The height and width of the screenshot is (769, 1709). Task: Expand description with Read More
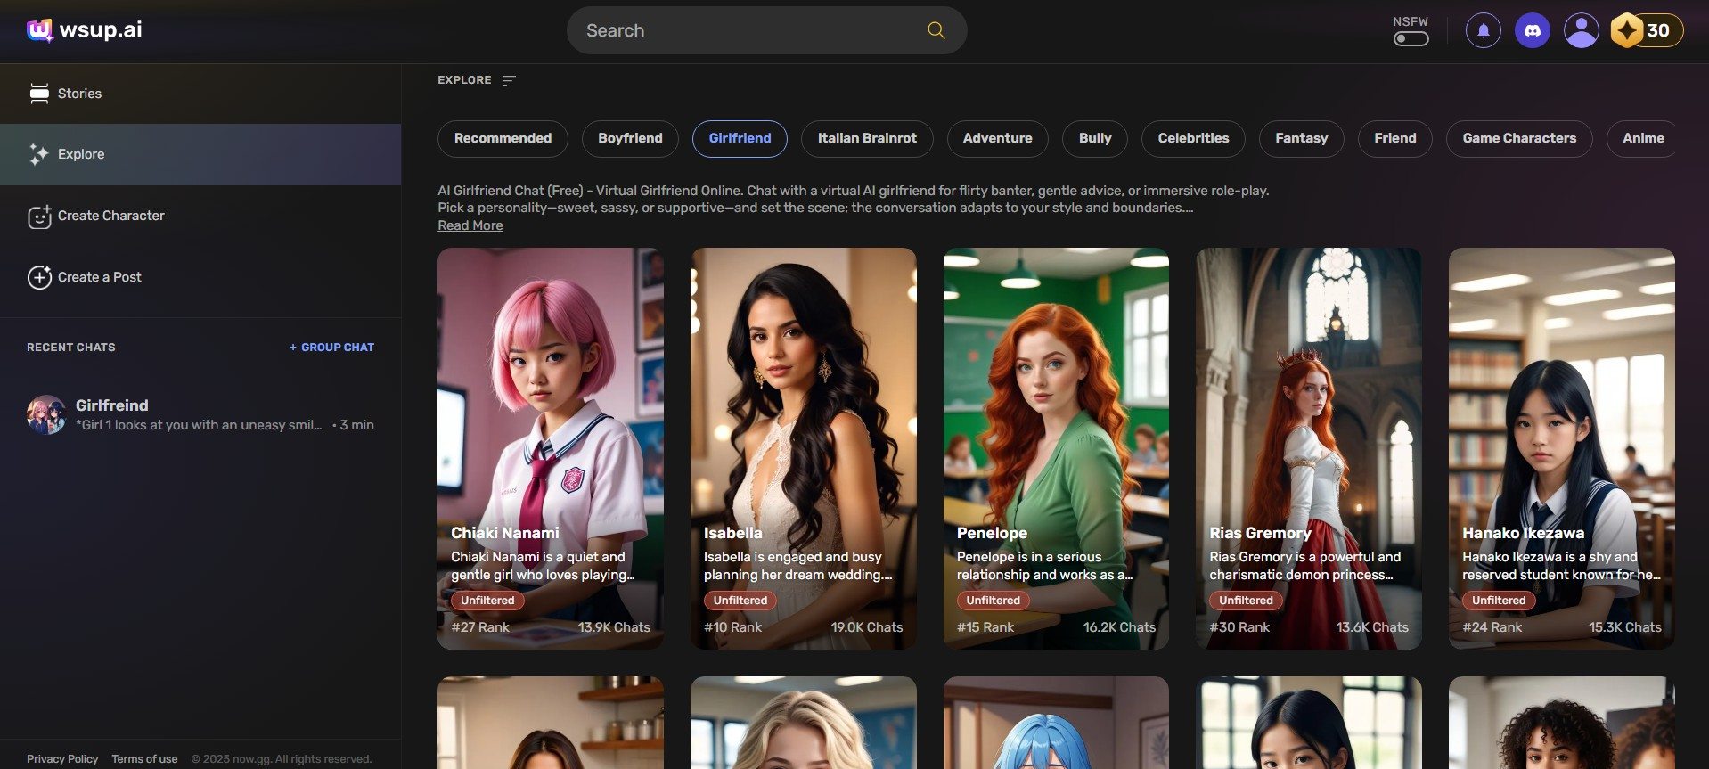[x=470, y=225]
